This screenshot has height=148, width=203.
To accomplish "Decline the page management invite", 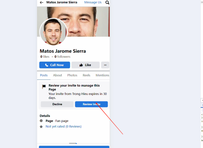I will pyautogui.click(x=57, y=104).
